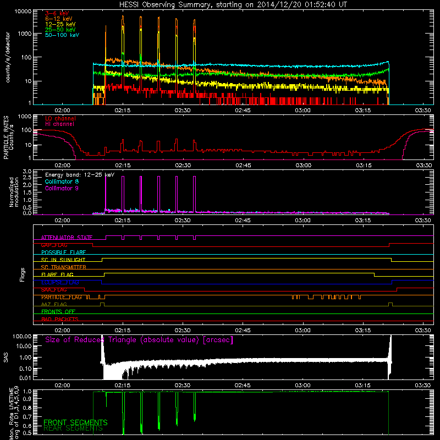Select the POSSIBLE_FLARE flag label
The image size is (440, 440).
point(63,252)
